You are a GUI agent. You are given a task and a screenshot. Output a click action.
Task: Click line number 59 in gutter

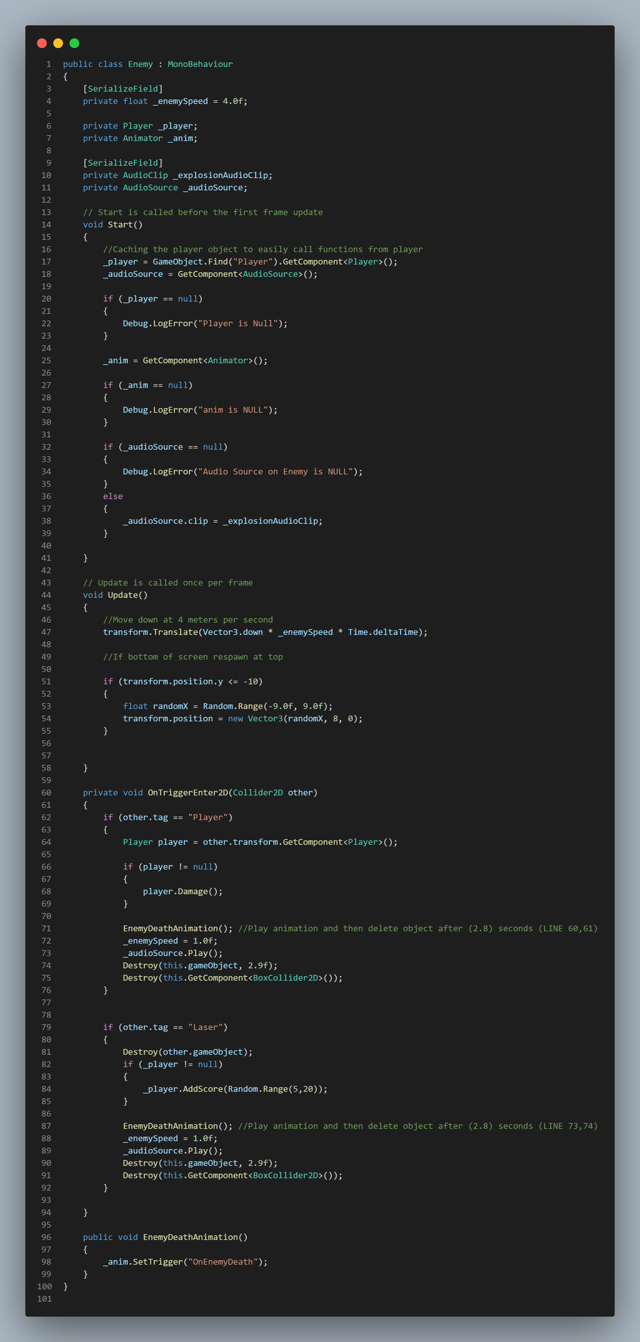coord(46,780)
